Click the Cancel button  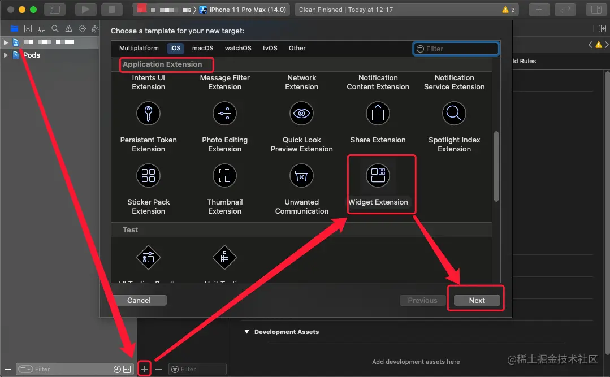coord(139,300)
